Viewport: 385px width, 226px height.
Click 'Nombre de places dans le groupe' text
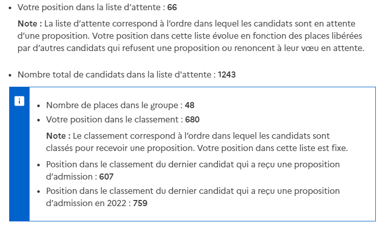[x=112, y=106]
